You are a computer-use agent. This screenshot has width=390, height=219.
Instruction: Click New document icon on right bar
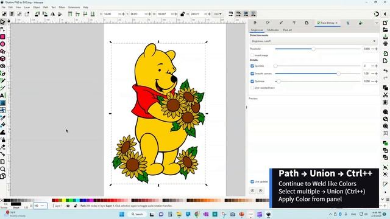pos(385,23)
